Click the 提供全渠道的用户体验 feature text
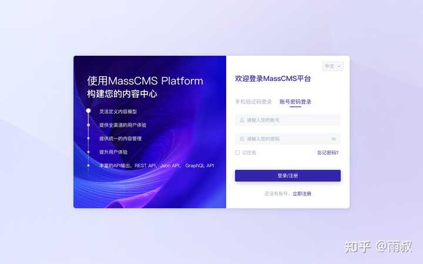Viewport: 423px width, 264px height. 123,125
